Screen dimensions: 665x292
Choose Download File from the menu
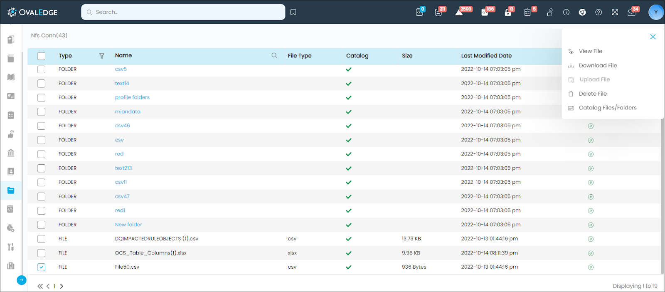[597, 65]
